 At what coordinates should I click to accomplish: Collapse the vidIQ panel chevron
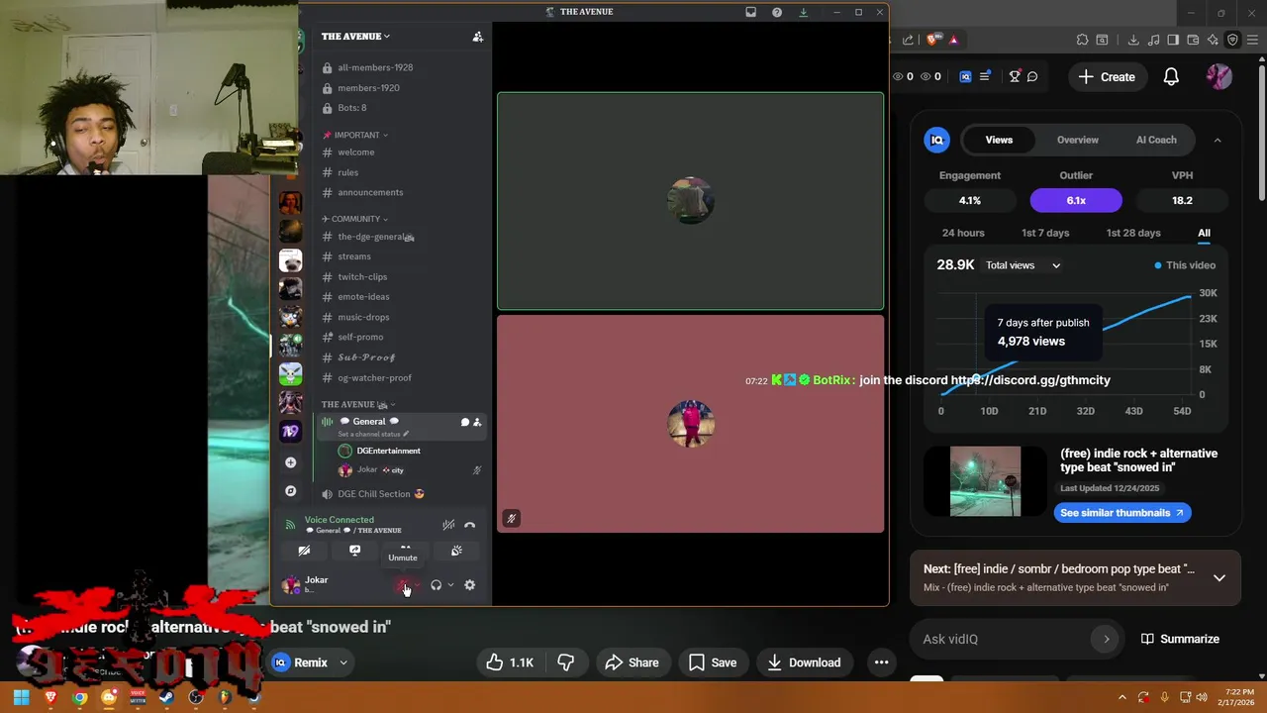pos(1218,140)
